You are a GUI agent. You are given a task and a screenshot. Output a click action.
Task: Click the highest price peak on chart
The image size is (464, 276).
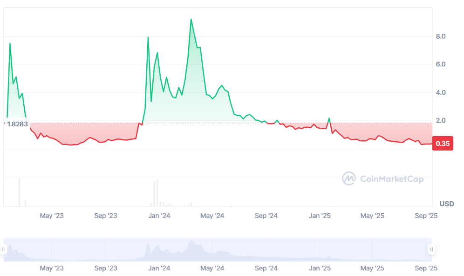coord(191,20)
